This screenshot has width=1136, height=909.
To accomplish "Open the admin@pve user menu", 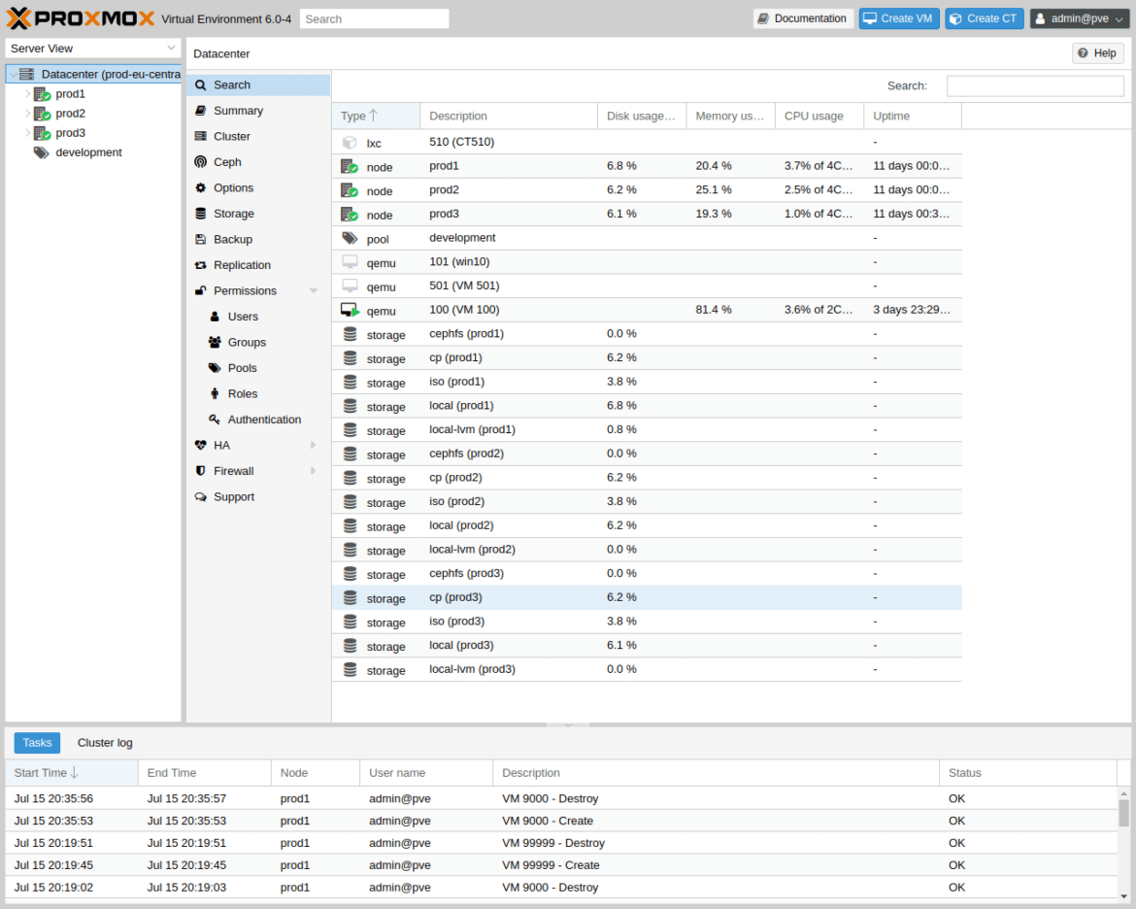I will click(1080, 18).
